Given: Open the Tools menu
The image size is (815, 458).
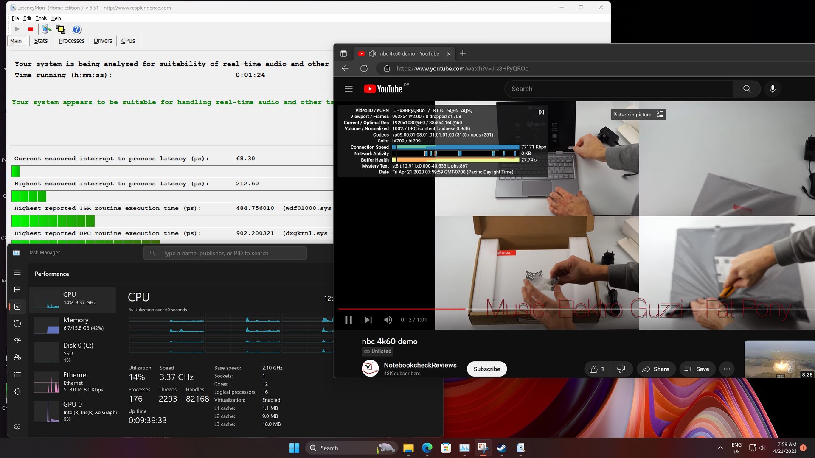Looking at the screenshot, I should coord(41,18).
